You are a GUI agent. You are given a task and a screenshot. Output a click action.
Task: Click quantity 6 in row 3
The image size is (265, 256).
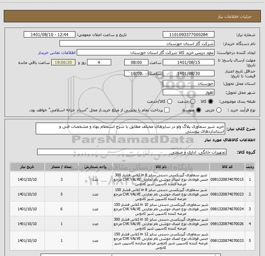click(x=62, y=209)
